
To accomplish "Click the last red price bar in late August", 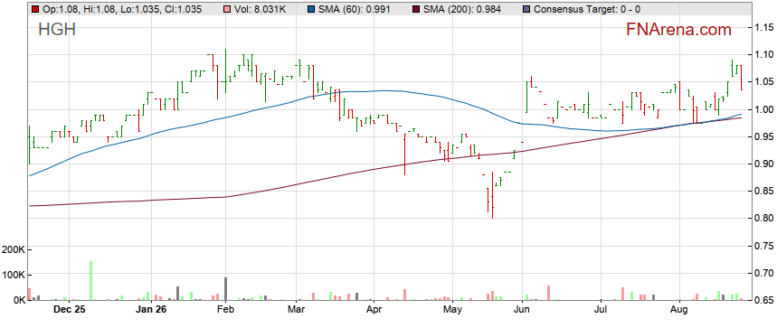I will [741, 78].
